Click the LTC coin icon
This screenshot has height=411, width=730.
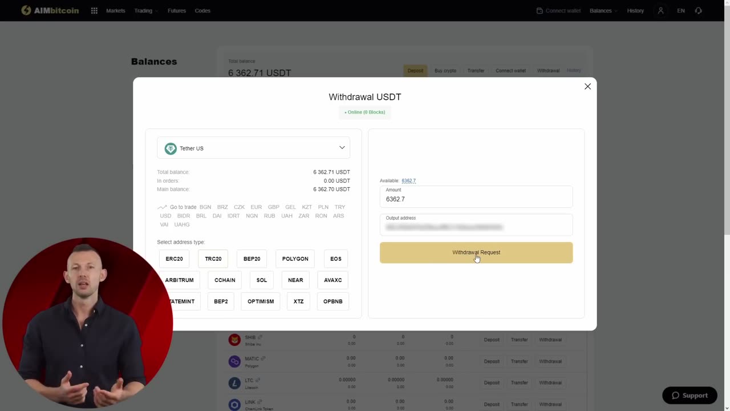pos(234,383)
